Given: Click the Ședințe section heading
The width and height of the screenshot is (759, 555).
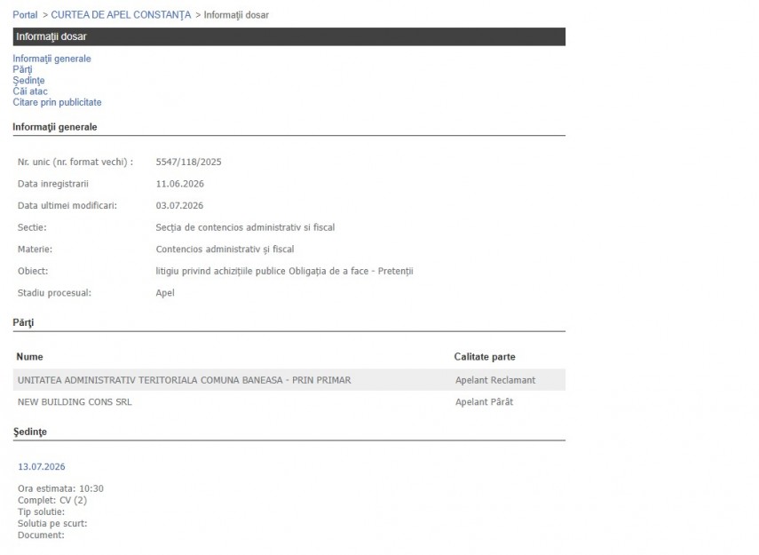Looking at the screenshot, I should pos(29,432).
